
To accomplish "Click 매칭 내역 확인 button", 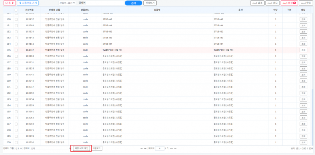I will (x=82, y=148).
